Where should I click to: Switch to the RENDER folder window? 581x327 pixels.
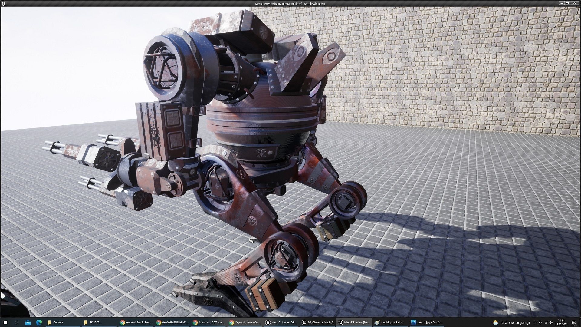98,322
